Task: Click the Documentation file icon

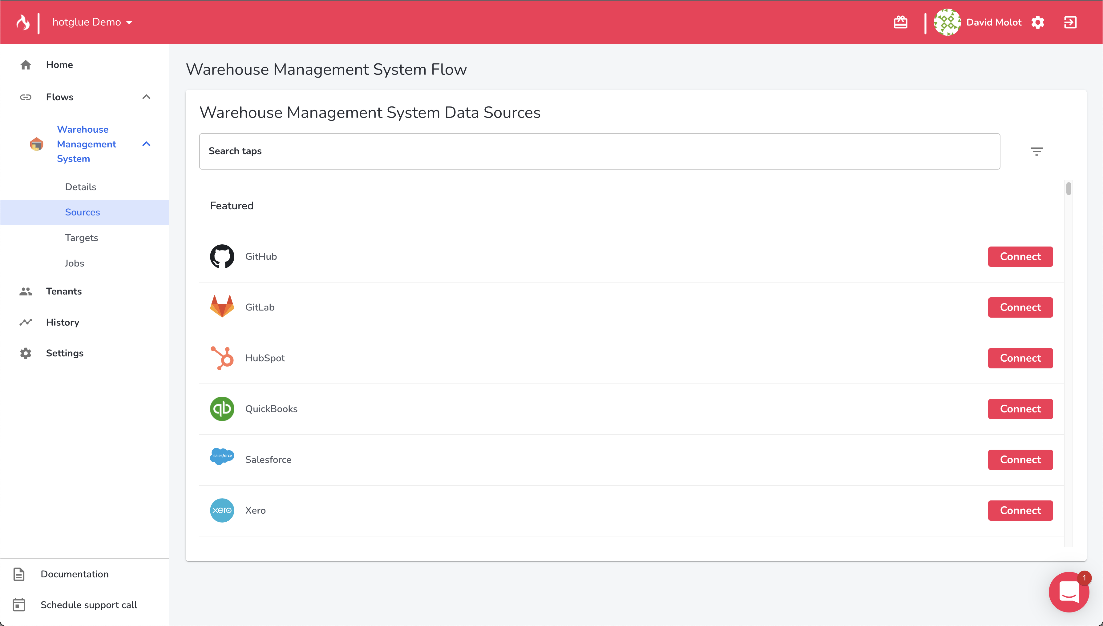Action: pyautogui.click(x=19, y=574)
